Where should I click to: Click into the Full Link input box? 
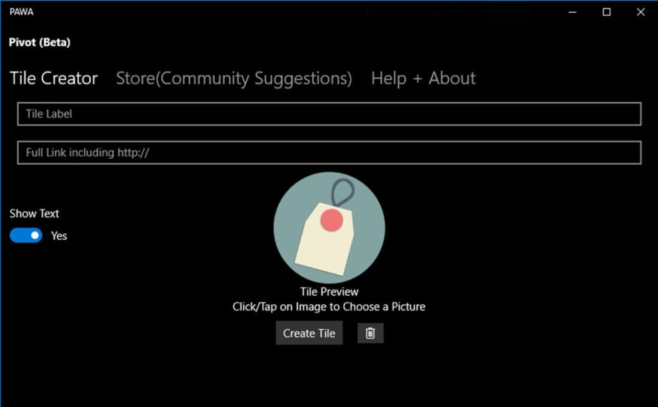click(x=329, y=152)
